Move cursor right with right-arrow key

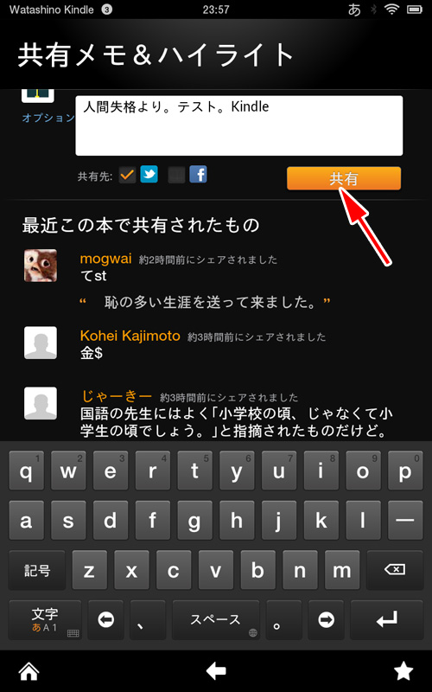pyautogui.click(x=326, y=620)
